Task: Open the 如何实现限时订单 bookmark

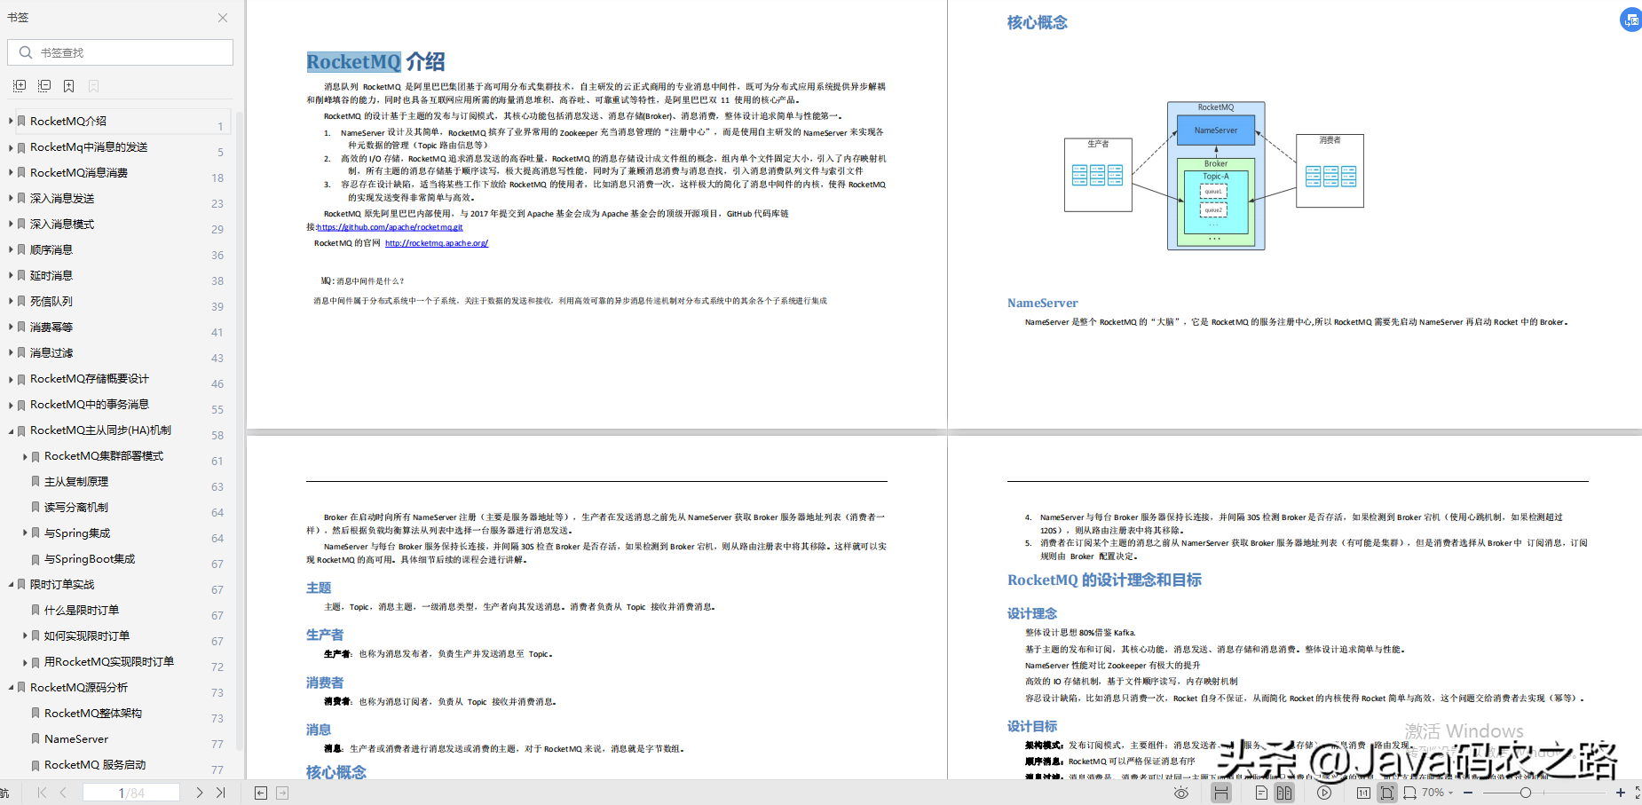Action: tap(87, 636)
